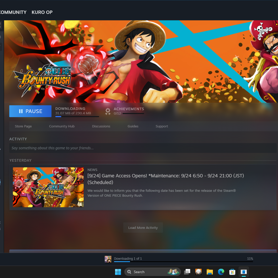This screenshot has height=278, width=278.
Task: Open the KURO OP profile menu
Action: tap(42, 12)
